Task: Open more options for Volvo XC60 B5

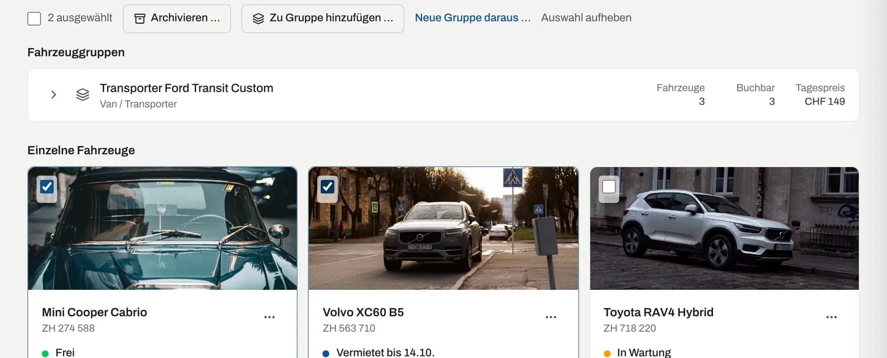Action: (550, 317)
